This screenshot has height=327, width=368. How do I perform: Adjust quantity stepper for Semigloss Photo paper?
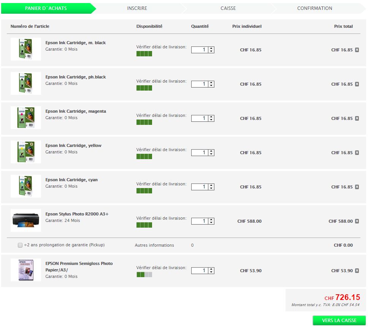point(211,271)
